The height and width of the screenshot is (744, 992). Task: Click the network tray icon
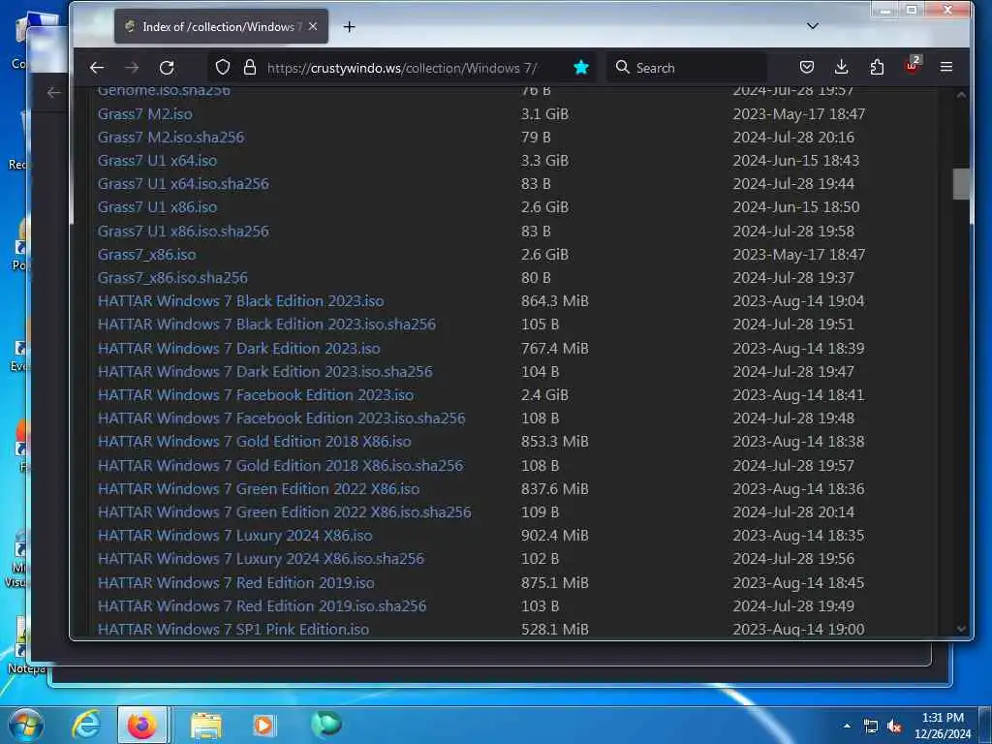(871, 727)
